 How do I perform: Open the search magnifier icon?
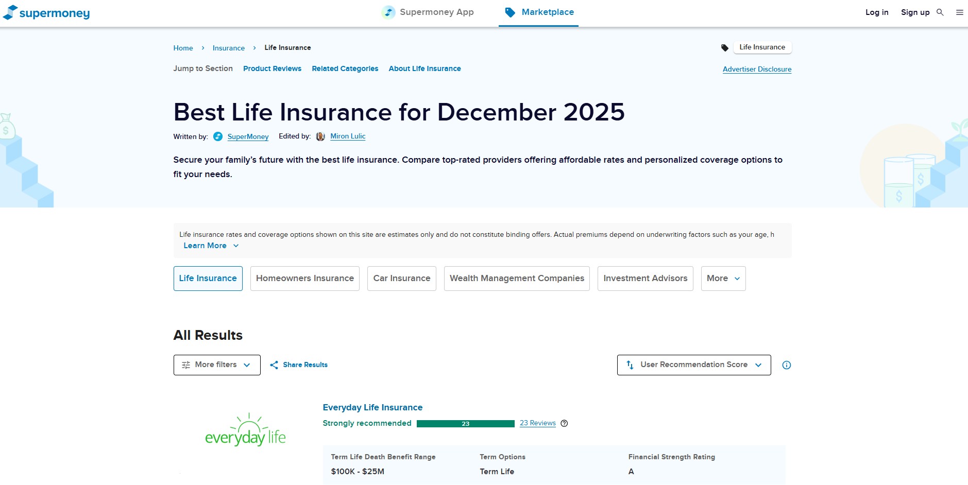(940, 12)
